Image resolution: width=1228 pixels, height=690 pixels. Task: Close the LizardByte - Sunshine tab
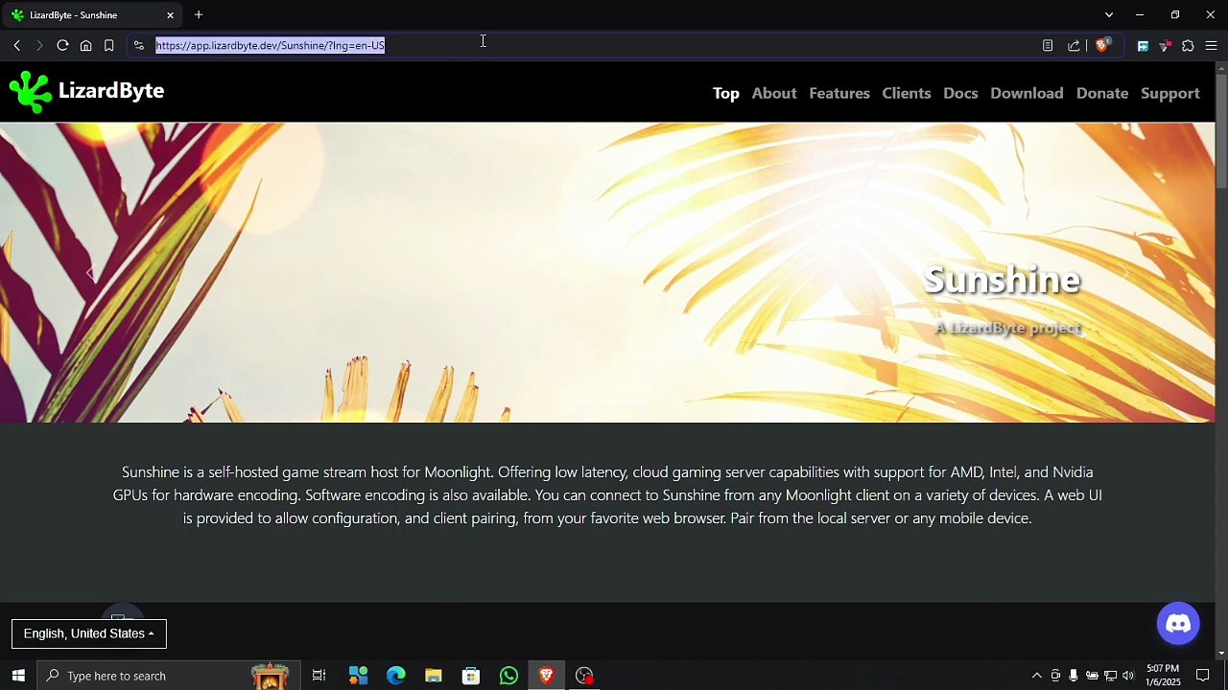171,15
